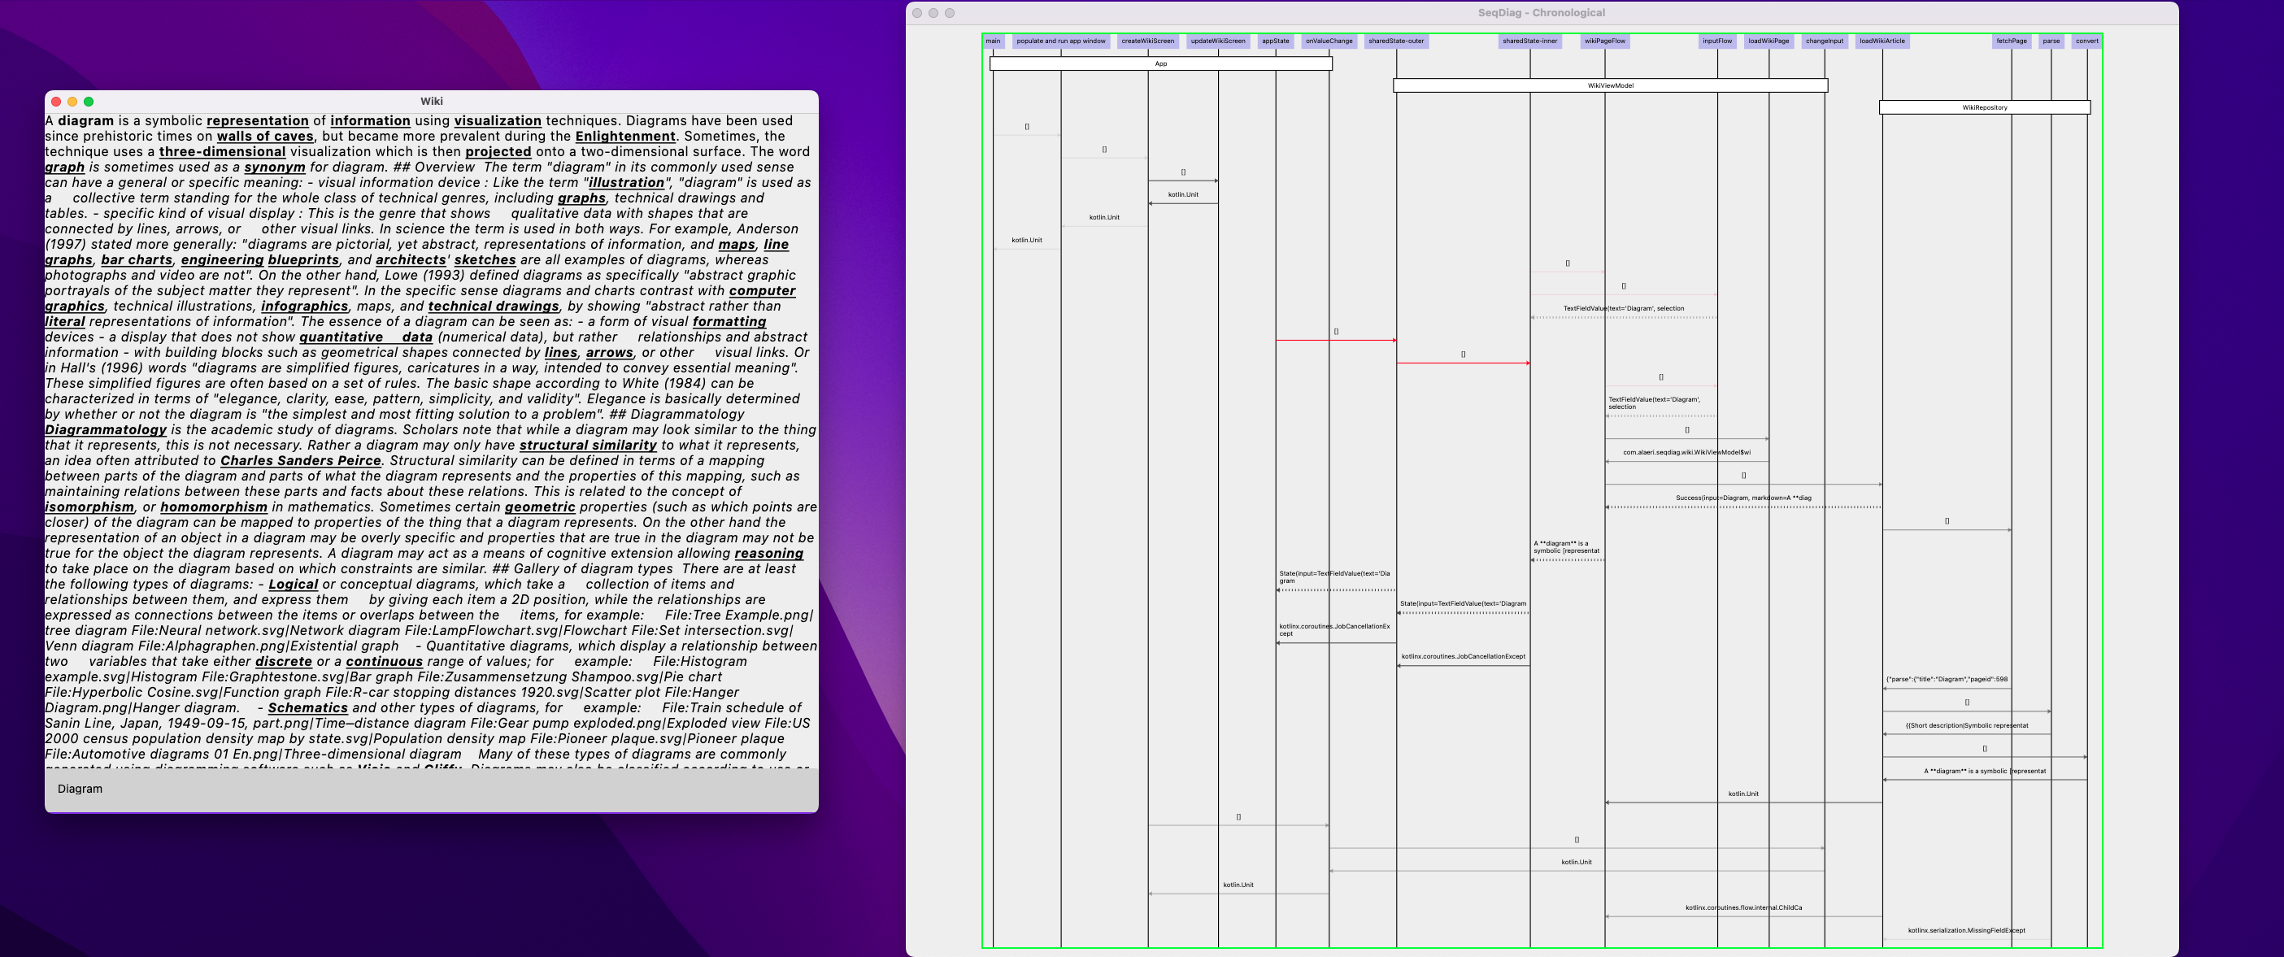Open the 'homomorphism' link
This screenshot has height=957, width=2284.
[x=214, y=507]
